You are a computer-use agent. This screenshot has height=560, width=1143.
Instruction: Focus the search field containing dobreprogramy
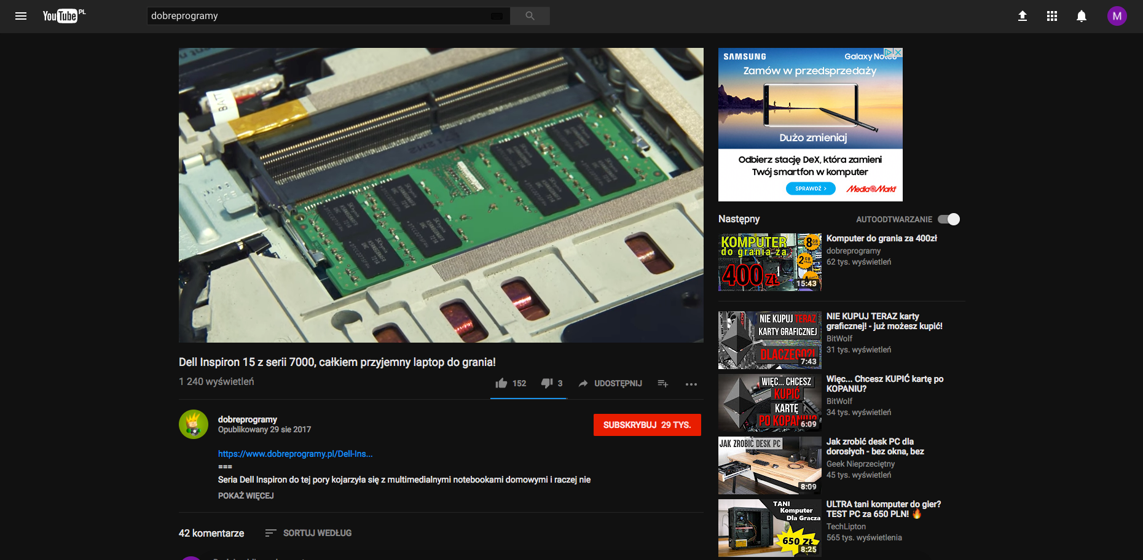[x=320, y=16]
